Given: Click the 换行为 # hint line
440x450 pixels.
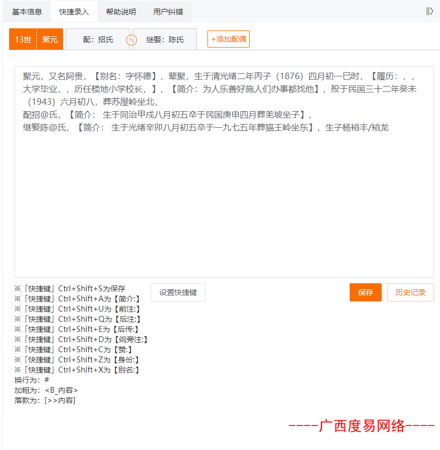Looking at the screenshot, I should (x=32, y=381).
